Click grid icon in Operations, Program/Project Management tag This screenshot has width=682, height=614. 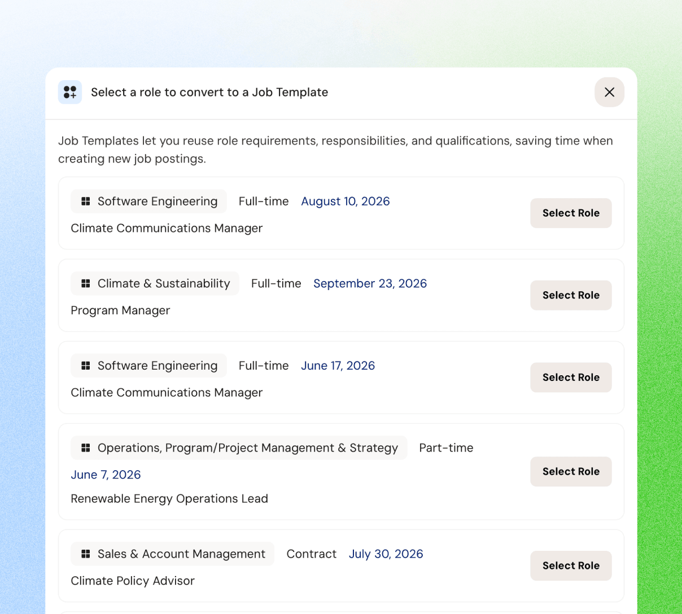click(86, 448)
